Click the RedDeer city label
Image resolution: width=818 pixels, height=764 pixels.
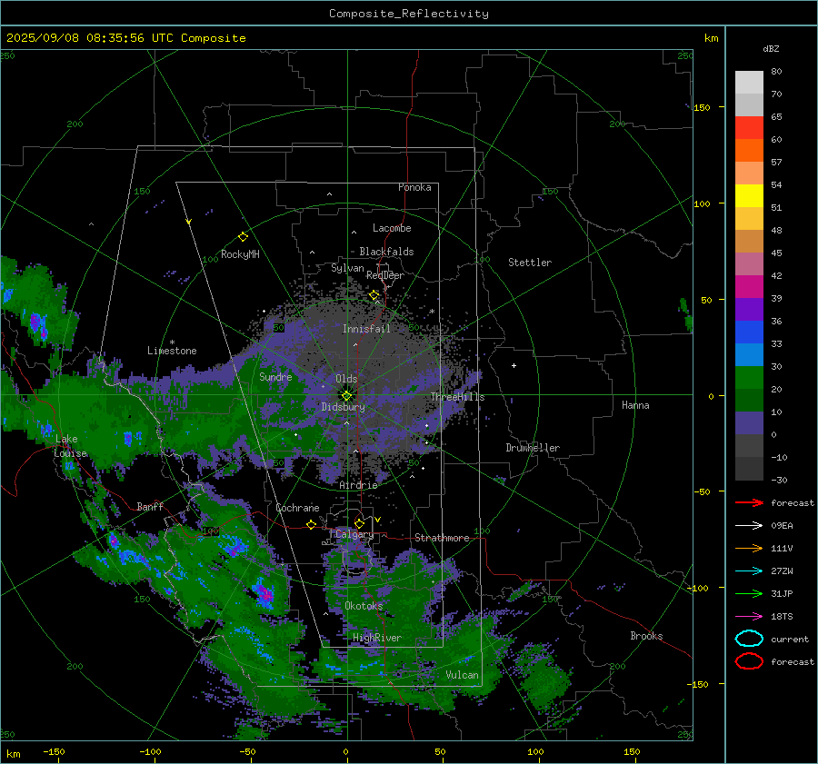point(385,275)
